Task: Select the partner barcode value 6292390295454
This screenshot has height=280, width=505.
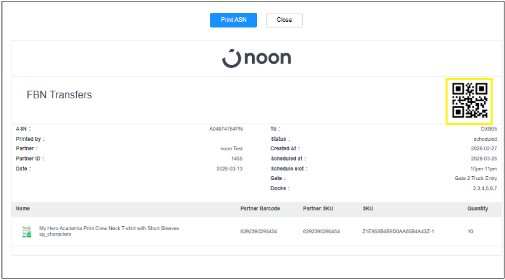Action: coord(259,231)
